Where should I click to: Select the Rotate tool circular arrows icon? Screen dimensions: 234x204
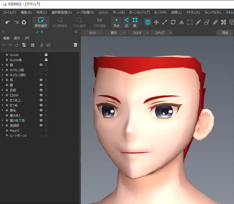[x=173, y=22]
